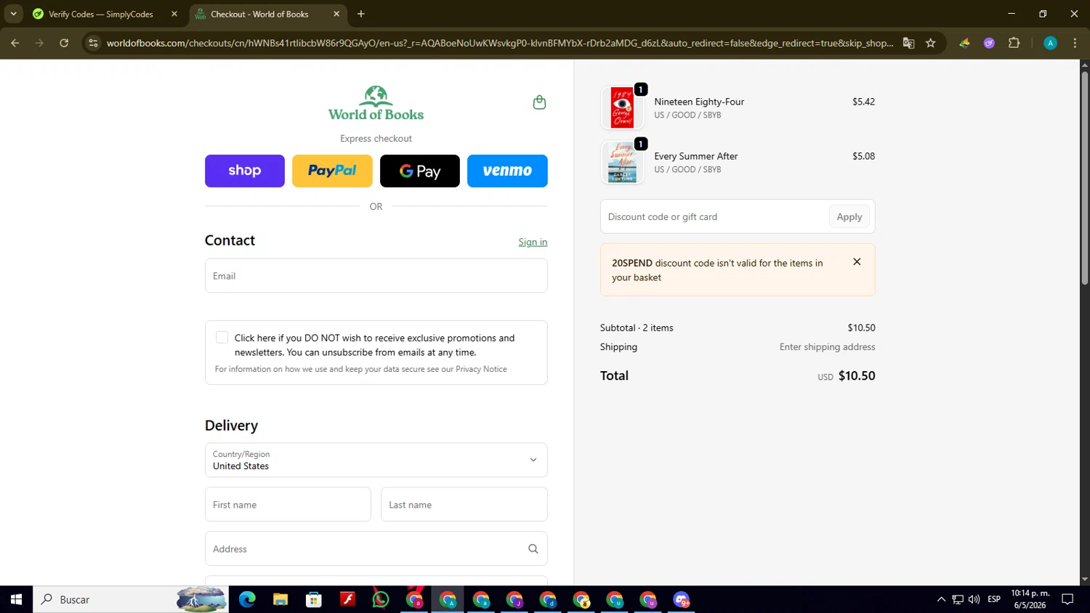1090x613 pixels.
Task: Bookmark this page with the star icon
Action: 930,43
